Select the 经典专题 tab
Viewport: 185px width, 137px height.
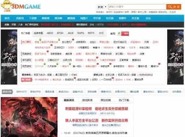38,33
